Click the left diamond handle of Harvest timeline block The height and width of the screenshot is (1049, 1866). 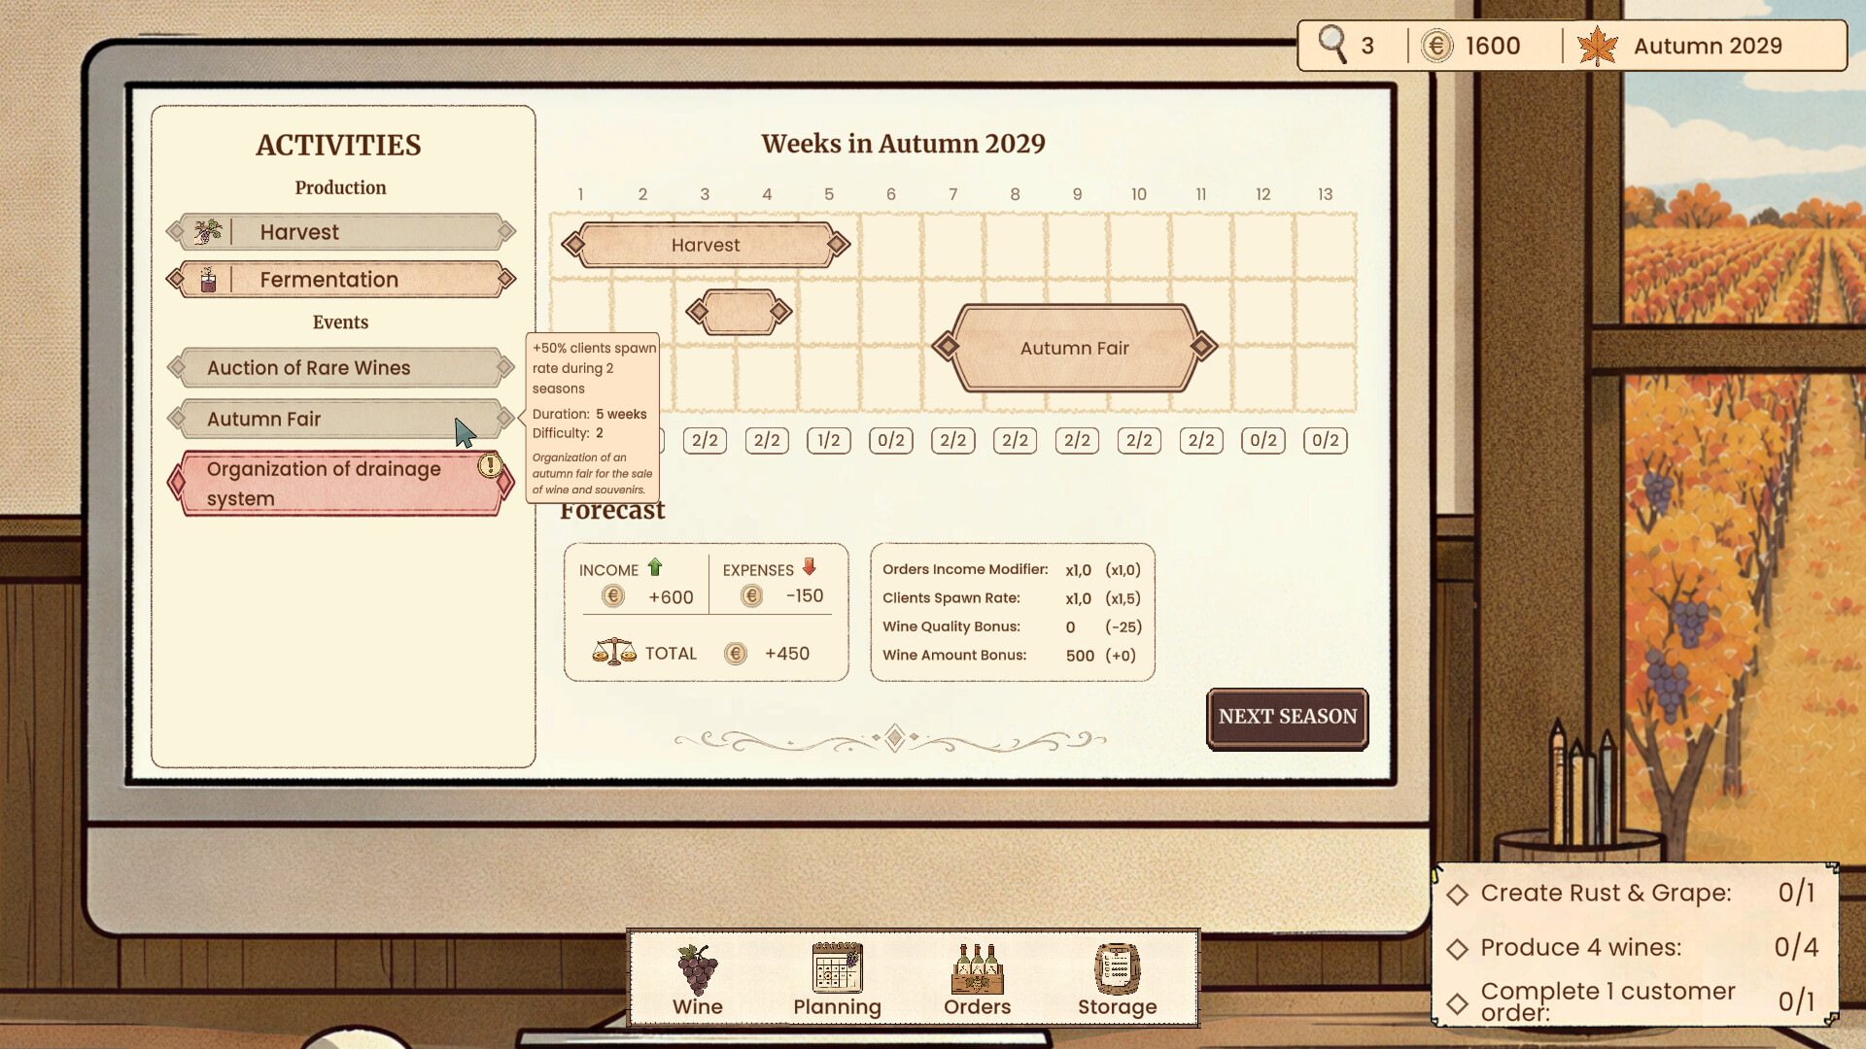[574, 245]
